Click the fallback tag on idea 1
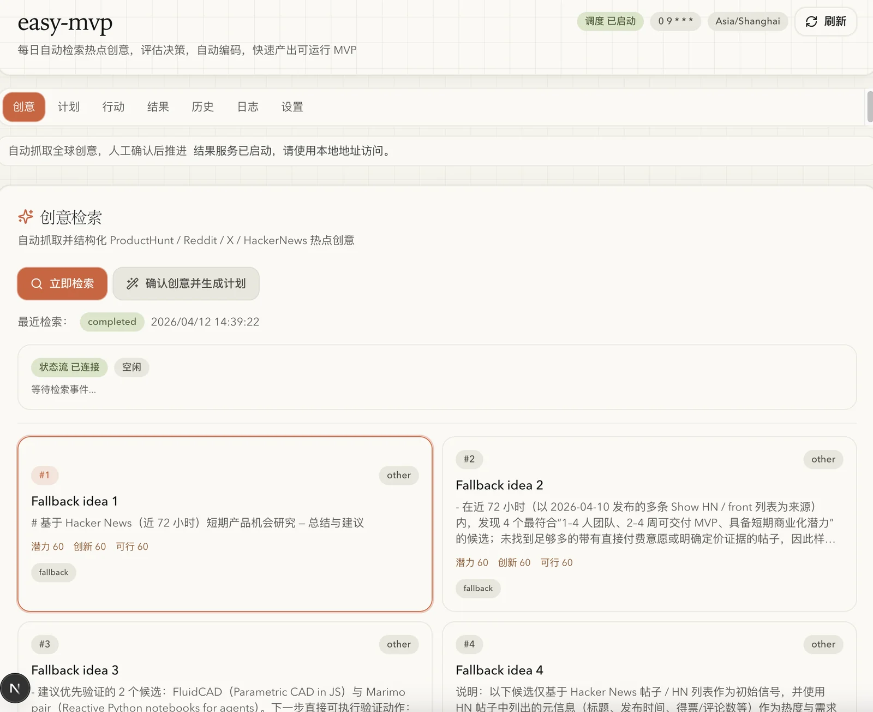 point(53,572)
